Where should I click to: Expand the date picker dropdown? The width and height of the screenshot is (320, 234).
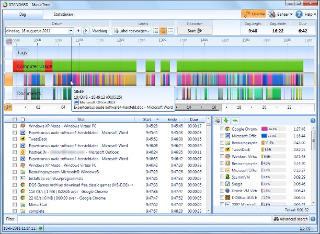coord(71,31)
